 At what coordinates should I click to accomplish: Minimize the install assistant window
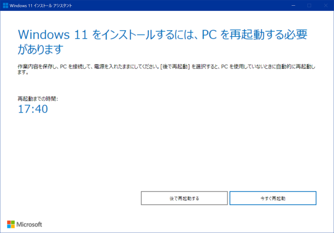pos(293,6)
